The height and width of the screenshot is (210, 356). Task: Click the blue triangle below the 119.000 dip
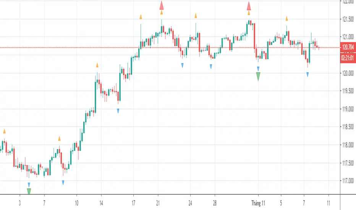[118, 111]
